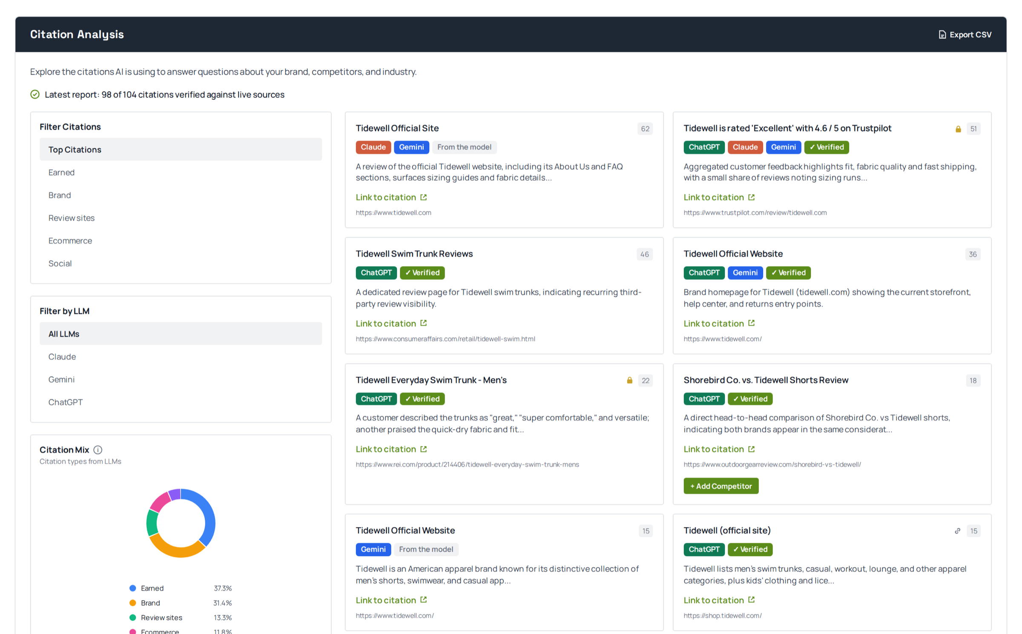Click Gemini tag on Tidewell Official Website (36) card
The width and height of the screenshot is (1022, 634).
click(745, 273)
